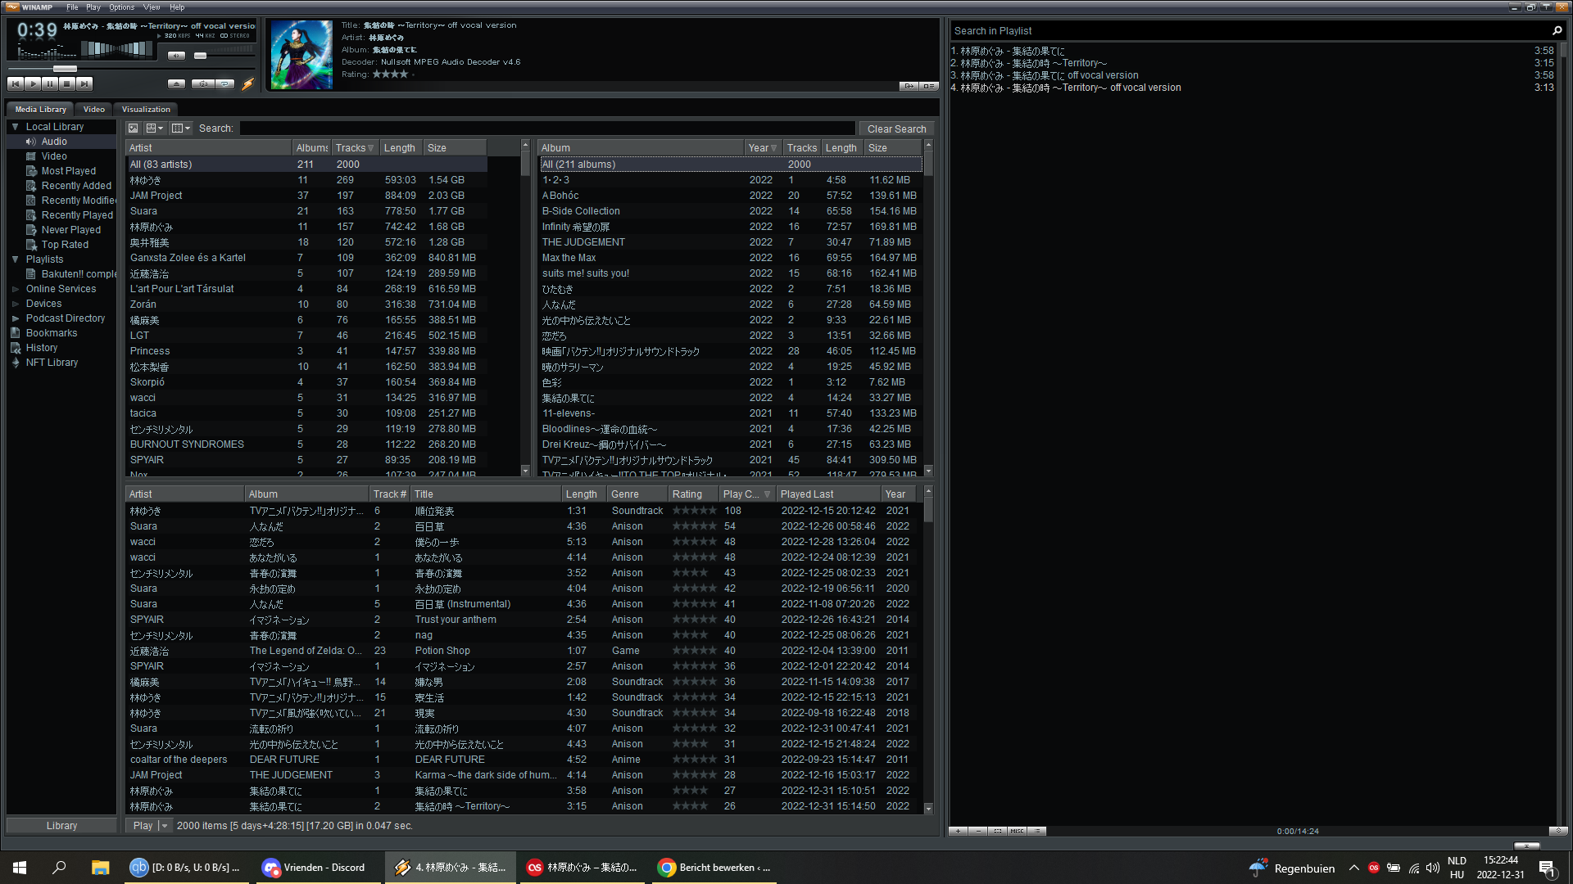Expand the Podcast Directory entry

click(x=14, y=318)
